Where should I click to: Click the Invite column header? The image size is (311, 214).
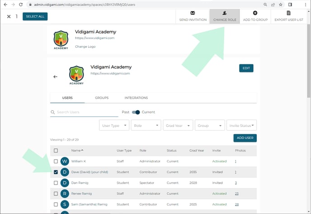[217, 151]
